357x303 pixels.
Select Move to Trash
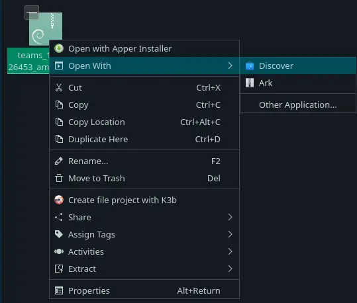[144, 178]
